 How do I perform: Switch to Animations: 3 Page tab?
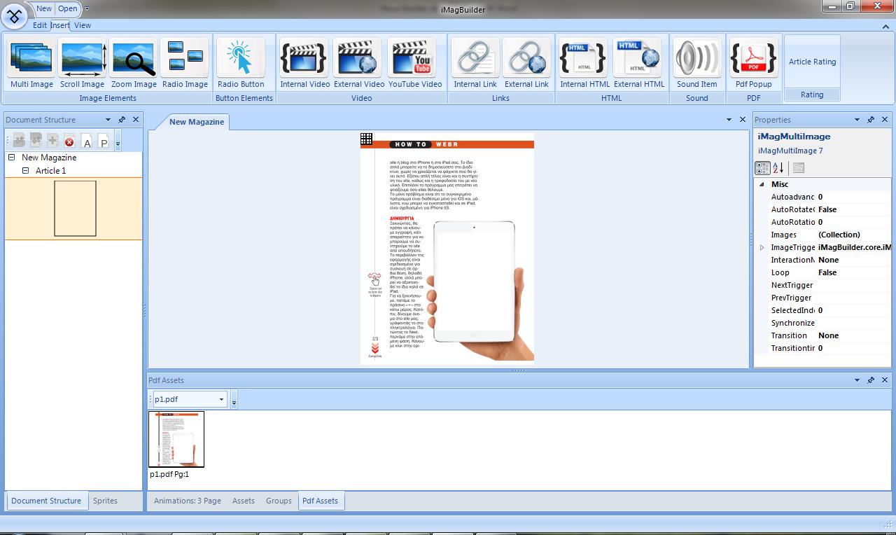(188, 501)
